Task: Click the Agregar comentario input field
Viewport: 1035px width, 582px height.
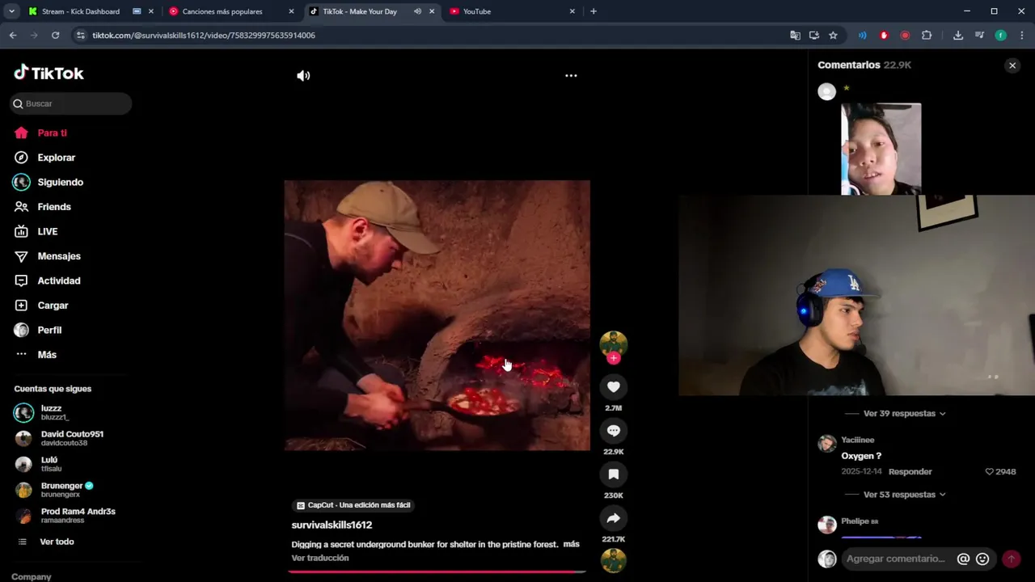Action: coord(896,559)
